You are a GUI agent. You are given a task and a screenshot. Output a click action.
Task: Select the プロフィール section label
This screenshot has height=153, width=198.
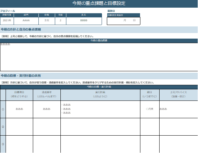(8, 11)
